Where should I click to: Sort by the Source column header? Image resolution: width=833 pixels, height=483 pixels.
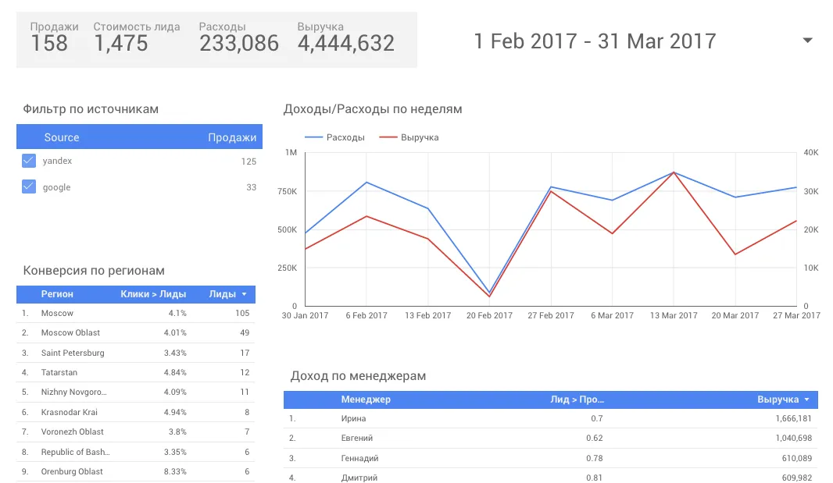point(62,137)
